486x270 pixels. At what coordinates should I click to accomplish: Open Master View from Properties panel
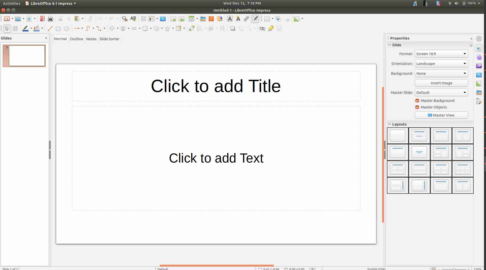(441, 115)
